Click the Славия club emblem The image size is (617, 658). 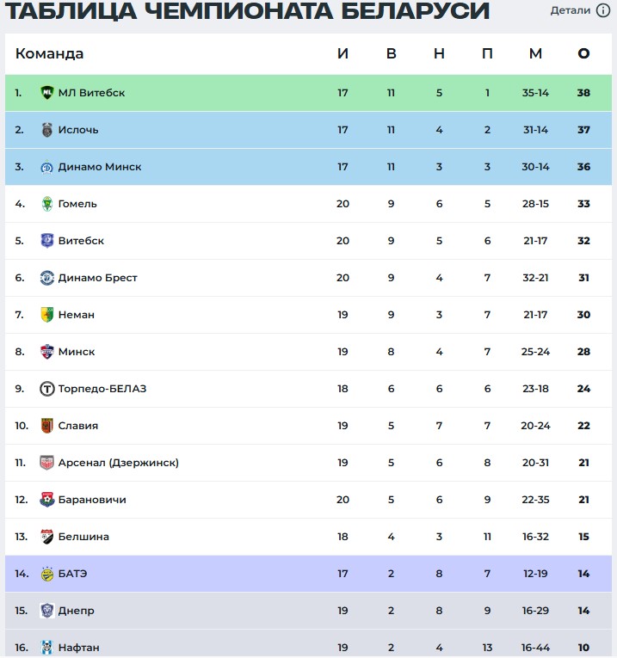[47, 426]
